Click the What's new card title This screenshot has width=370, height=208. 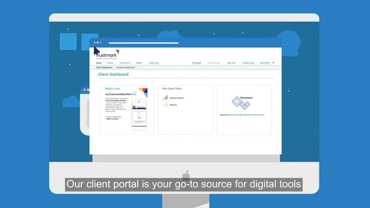[x=112, y=88]
